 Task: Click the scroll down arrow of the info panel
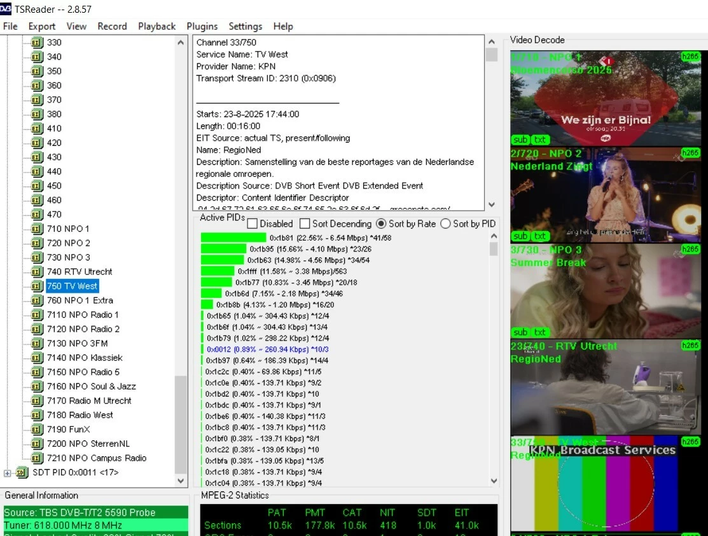[492, 205]
